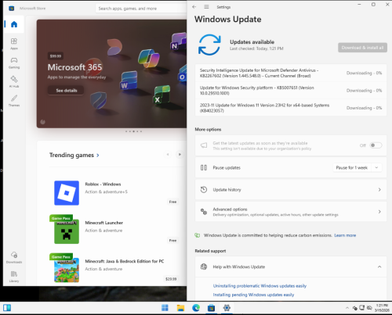
Task: Open Library in Microsoft Store sidebar
Action: click(14, 277)
